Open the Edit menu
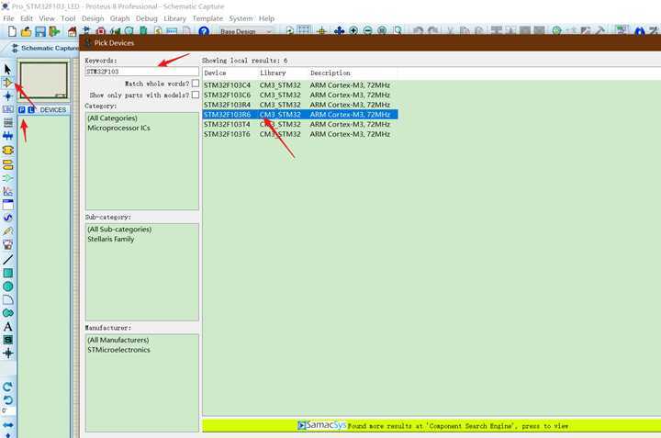661x438 pixels. (27, 18)
